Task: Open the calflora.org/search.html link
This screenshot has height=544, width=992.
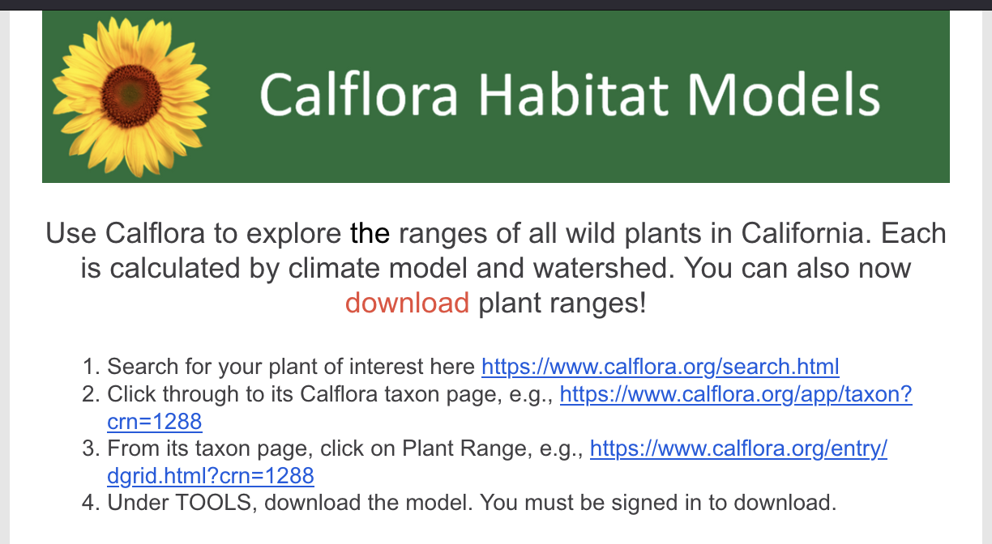Action: click(x=660, y=367)
